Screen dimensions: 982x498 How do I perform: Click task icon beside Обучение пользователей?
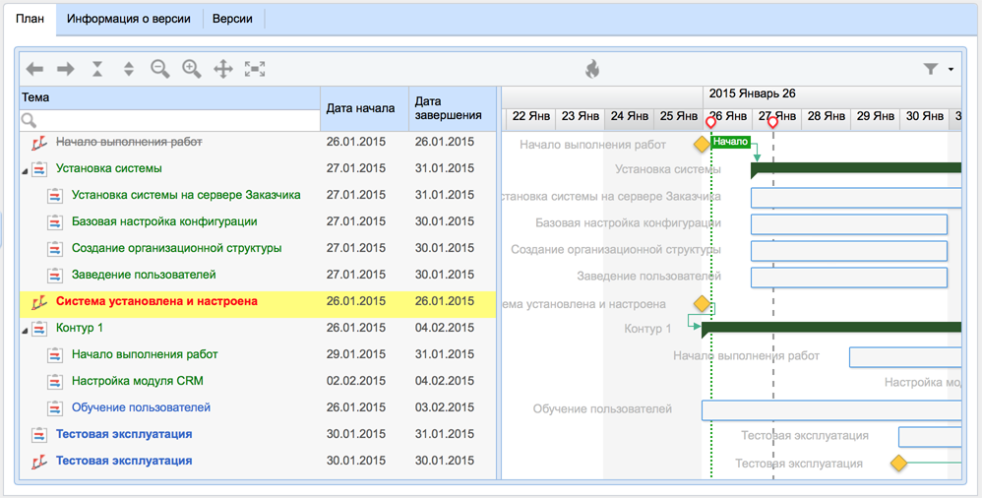pos(55,407)
